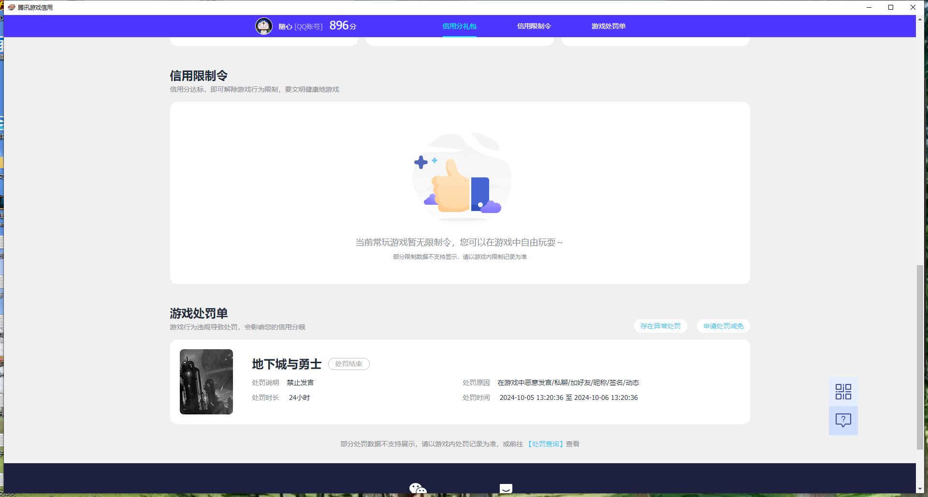Viewport: 928px width, 497px height.
Task: Click the 896分 credit score
Action: pyautogui.click(x=342, y=26)
